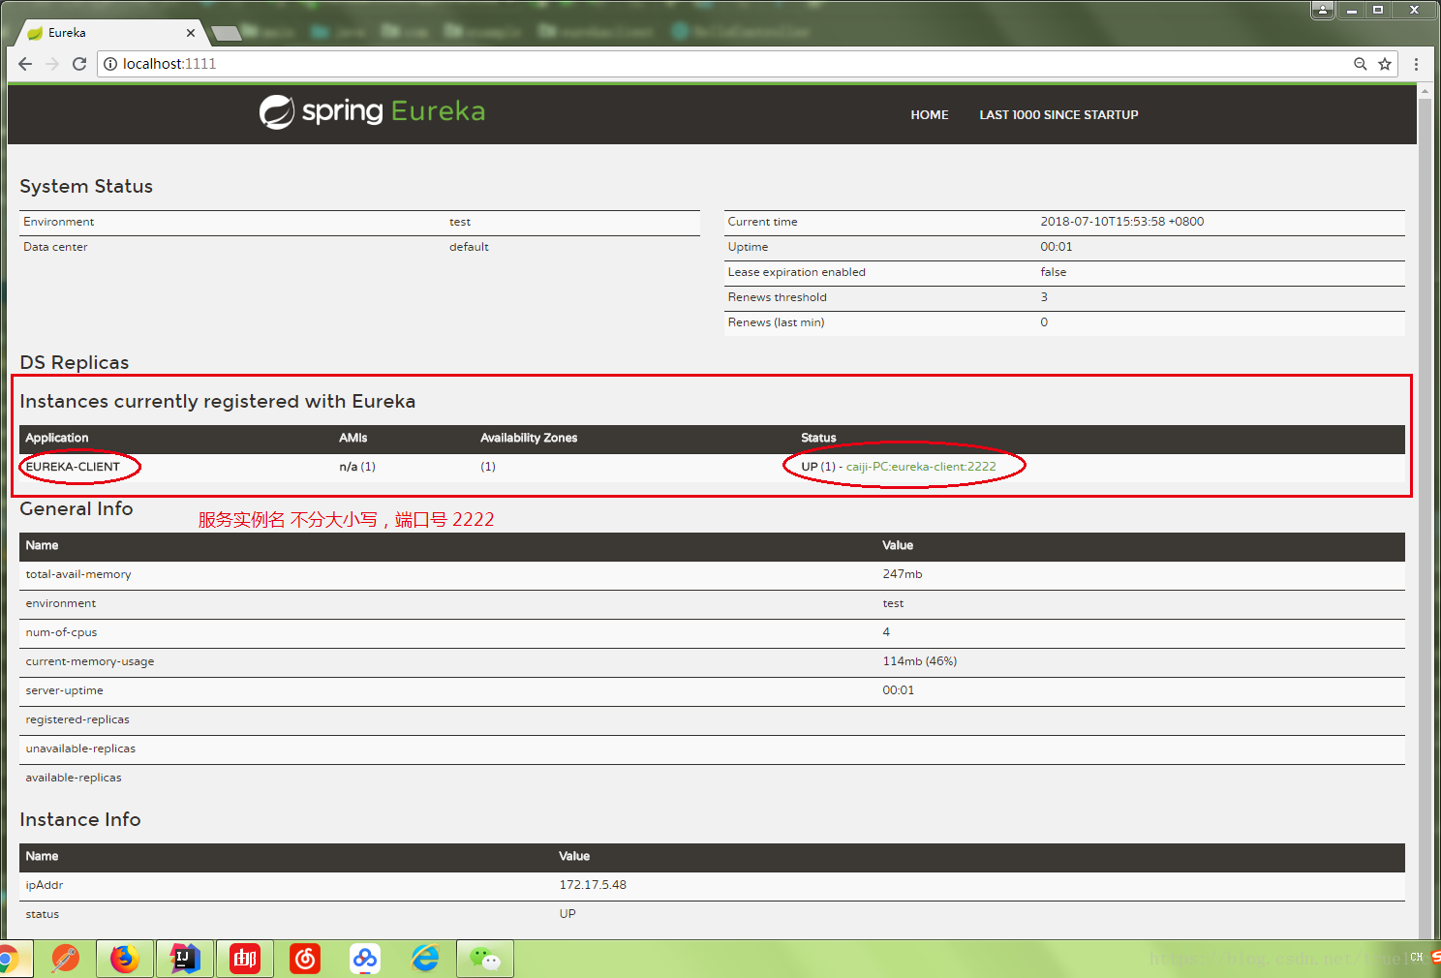
Task: Open the red square app with Chinese characters in taskbar
Action: 244,960
